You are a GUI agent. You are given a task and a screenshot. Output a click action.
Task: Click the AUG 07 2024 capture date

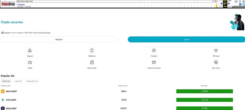(225, 4)
